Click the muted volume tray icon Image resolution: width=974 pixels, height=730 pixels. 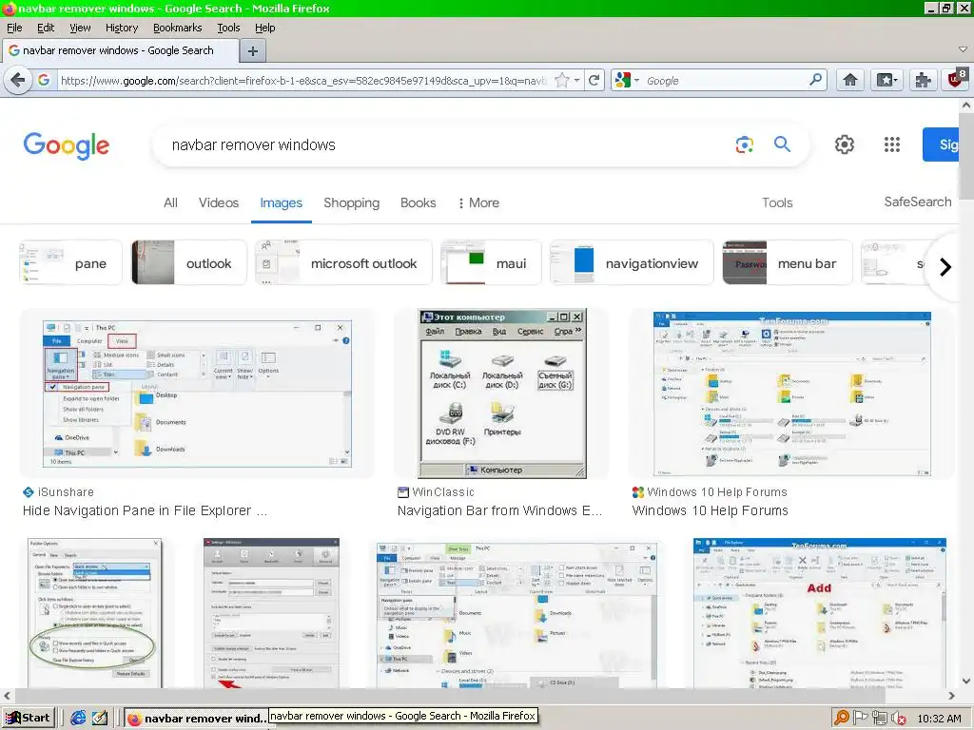point(898,719)
